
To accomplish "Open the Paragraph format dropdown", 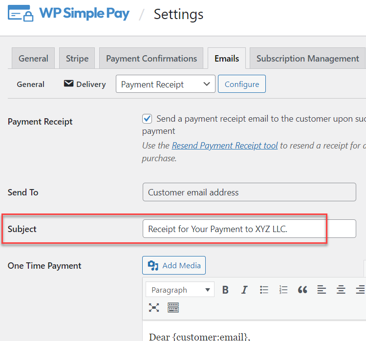I will pos(180,290).
